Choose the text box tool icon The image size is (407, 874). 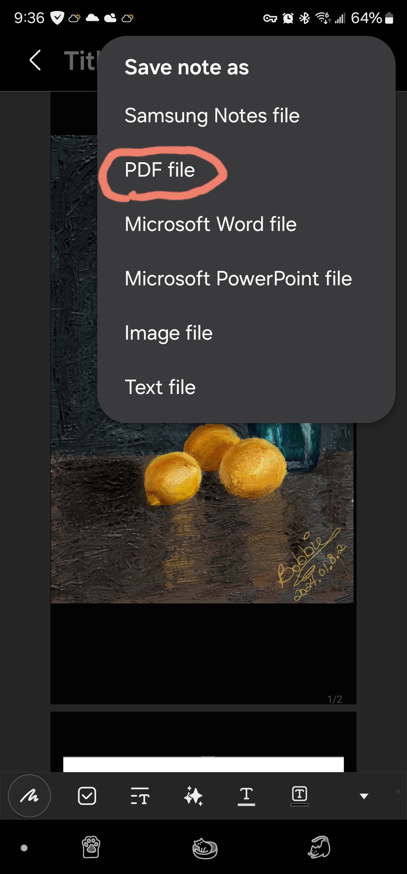point(300,796)
